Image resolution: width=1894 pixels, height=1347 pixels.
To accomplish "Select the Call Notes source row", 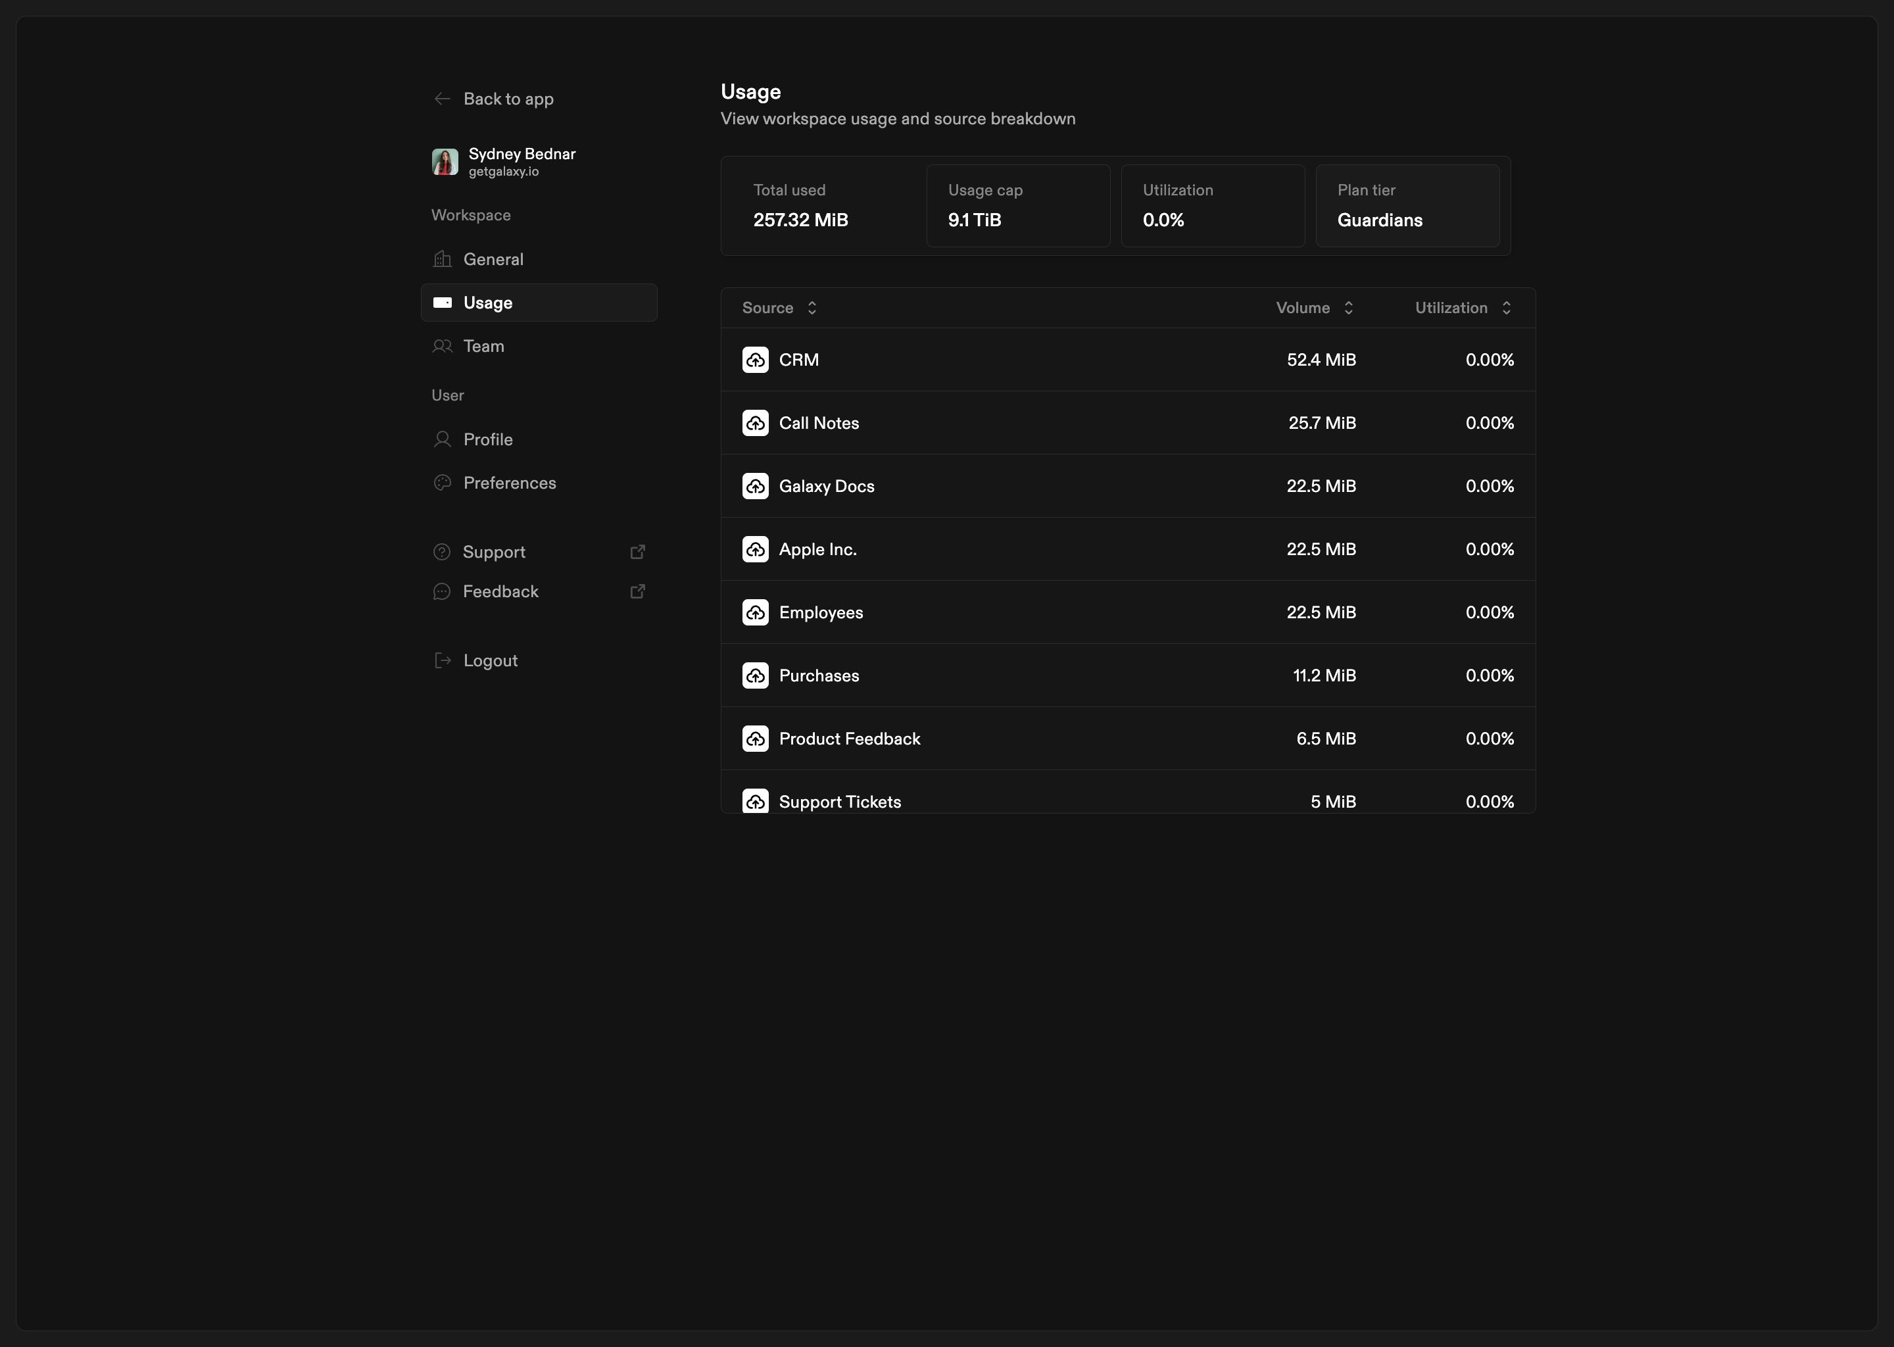I will [1127, 423].
